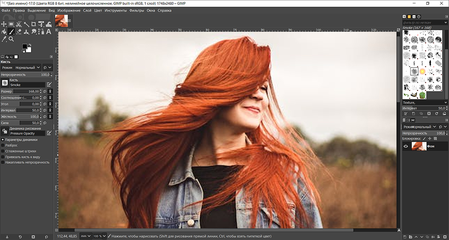This screenshot has height=240, width=449.
Task: Enable the Разброс checkbox
Action: pyautogui.click(x=3, y=146)
